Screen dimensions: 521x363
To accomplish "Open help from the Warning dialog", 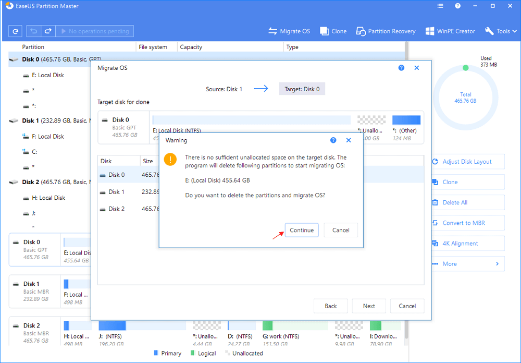I will pos(333,140).
